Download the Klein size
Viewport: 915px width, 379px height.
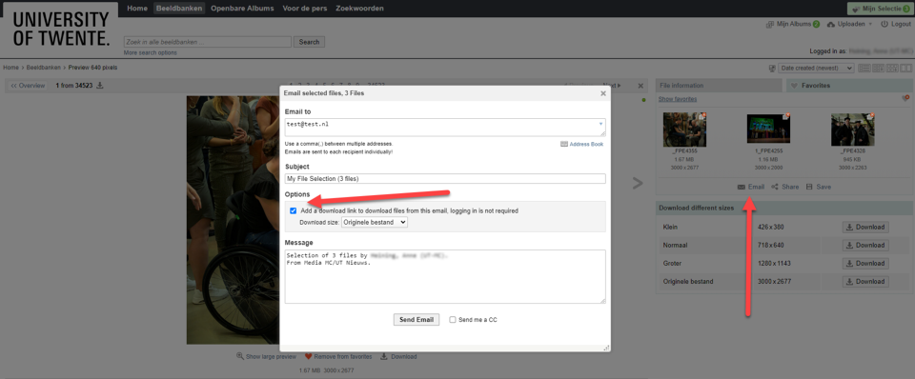pos(865,227)
